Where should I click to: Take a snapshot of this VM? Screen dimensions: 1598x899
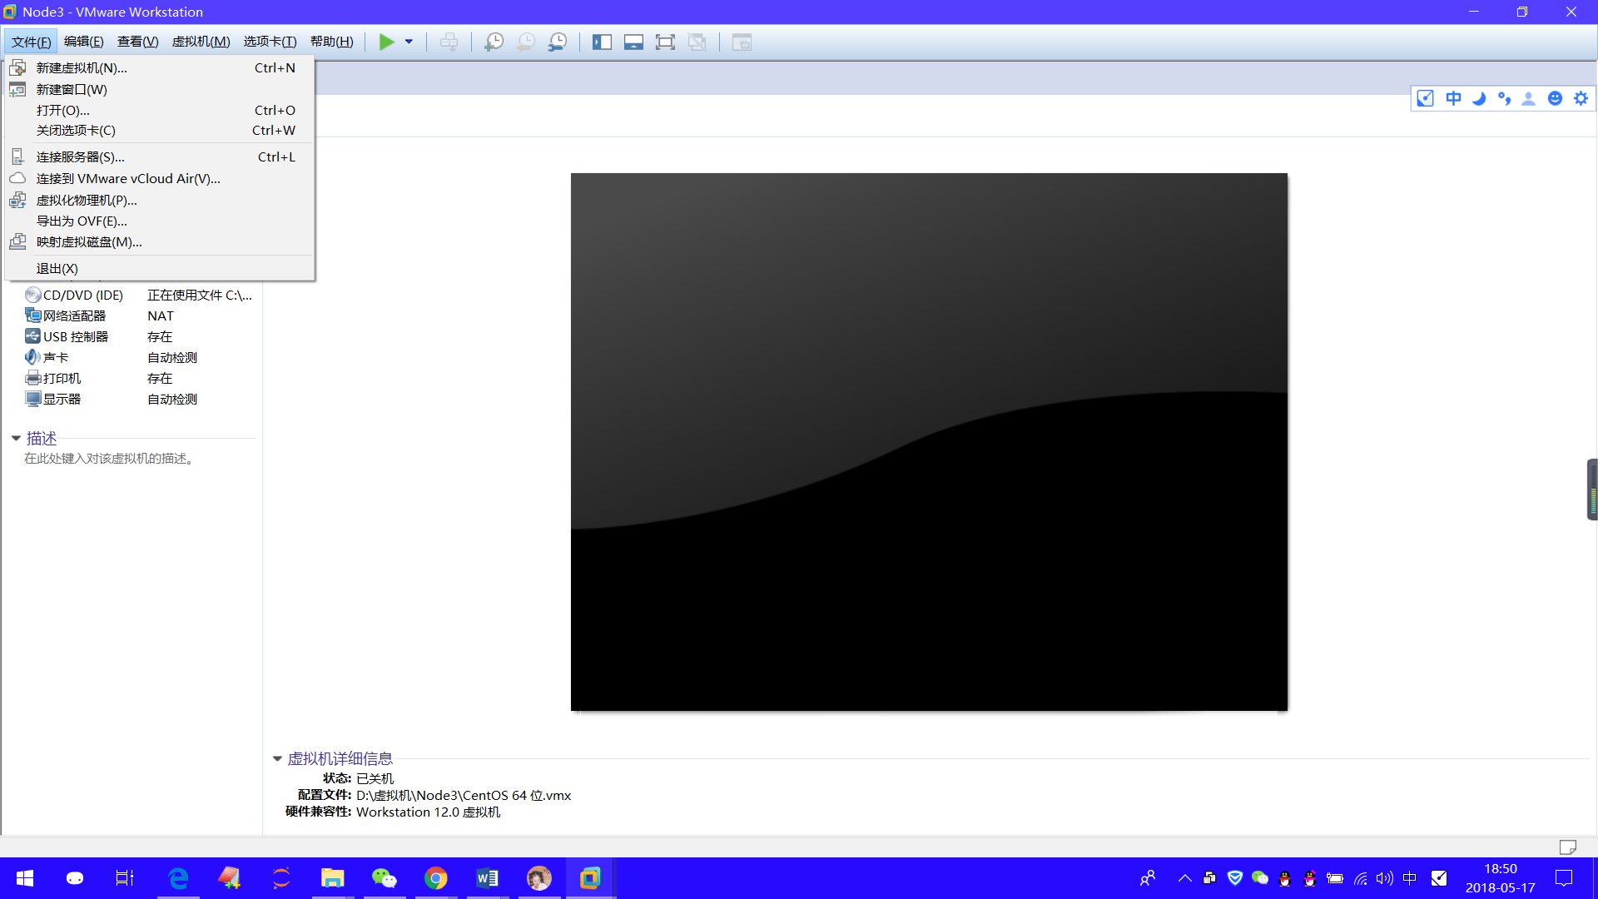coord(494,42)
